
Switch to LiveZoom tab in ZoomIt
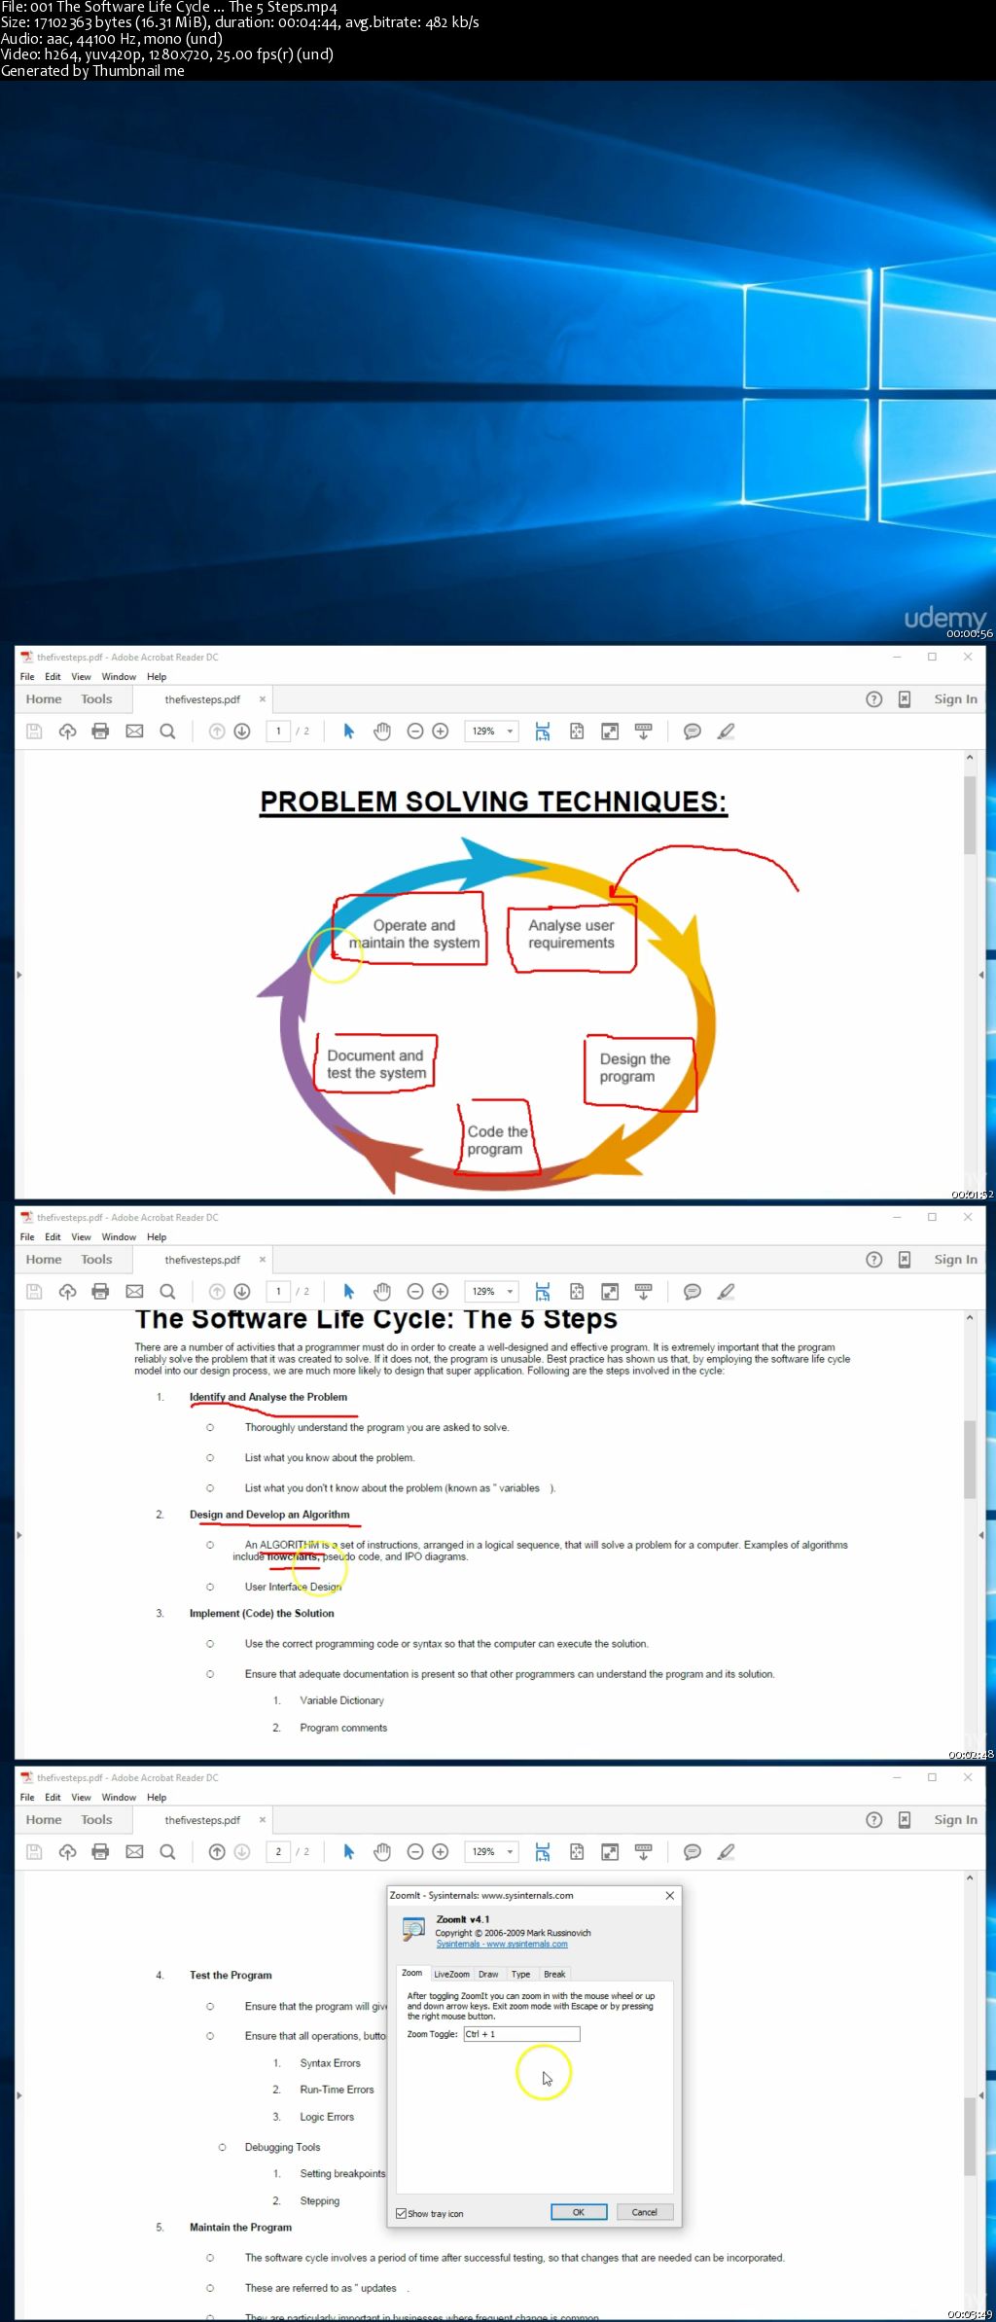(x=451, y=1975)
